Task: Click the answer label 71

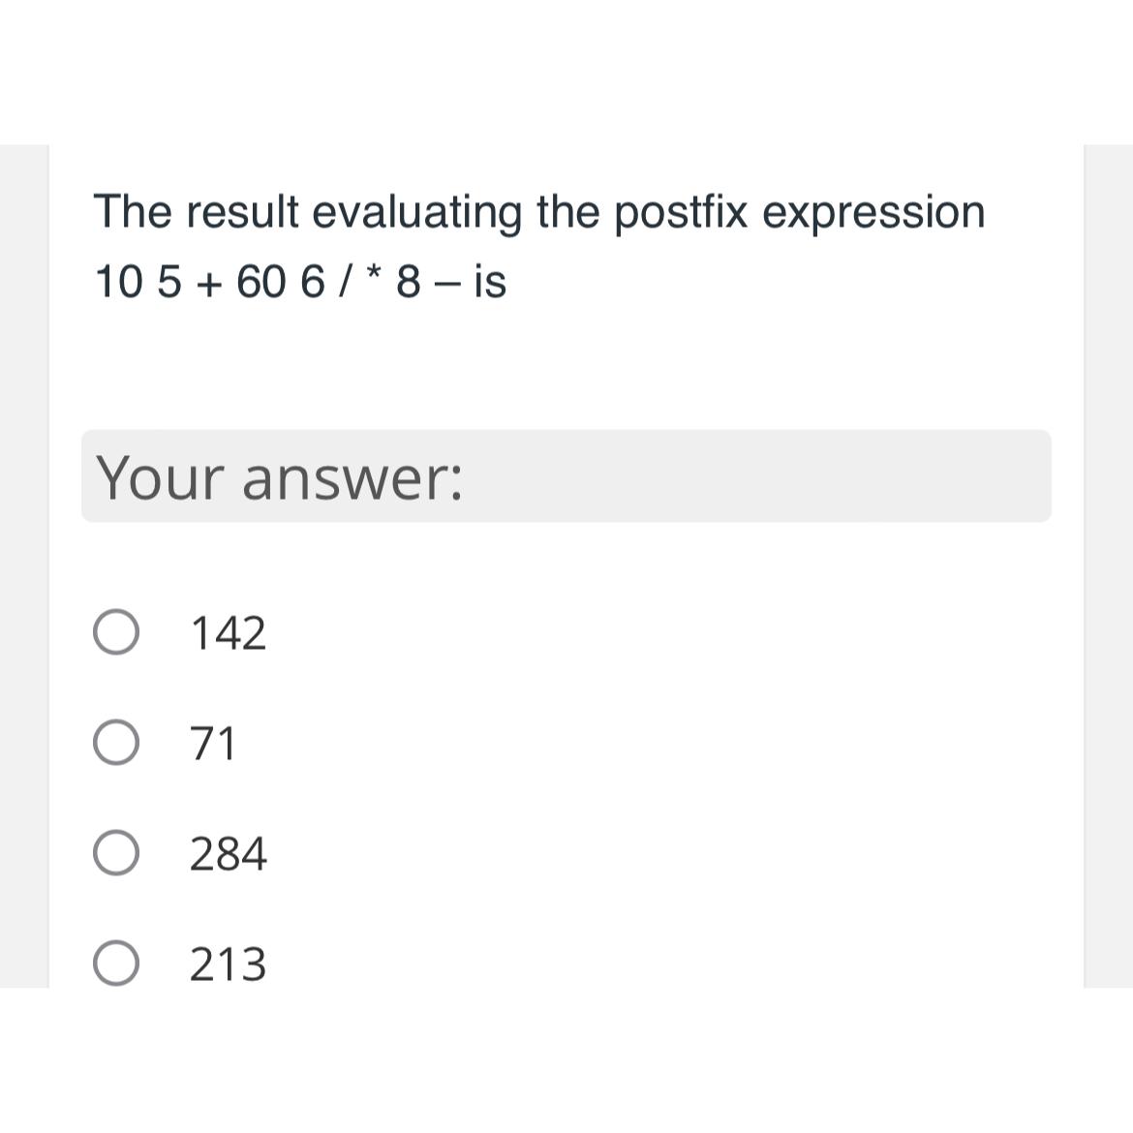Action: coord(211,743)
